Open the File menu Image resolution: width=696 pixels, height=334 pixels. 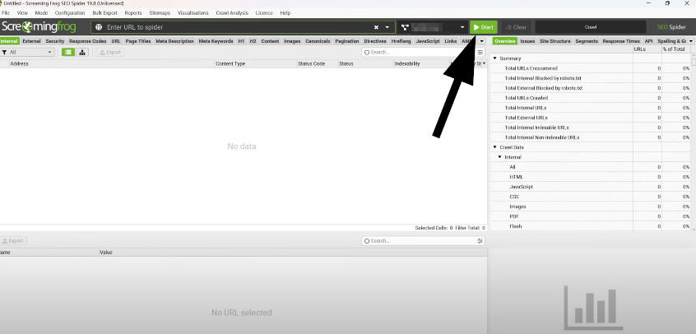[5, 13]
